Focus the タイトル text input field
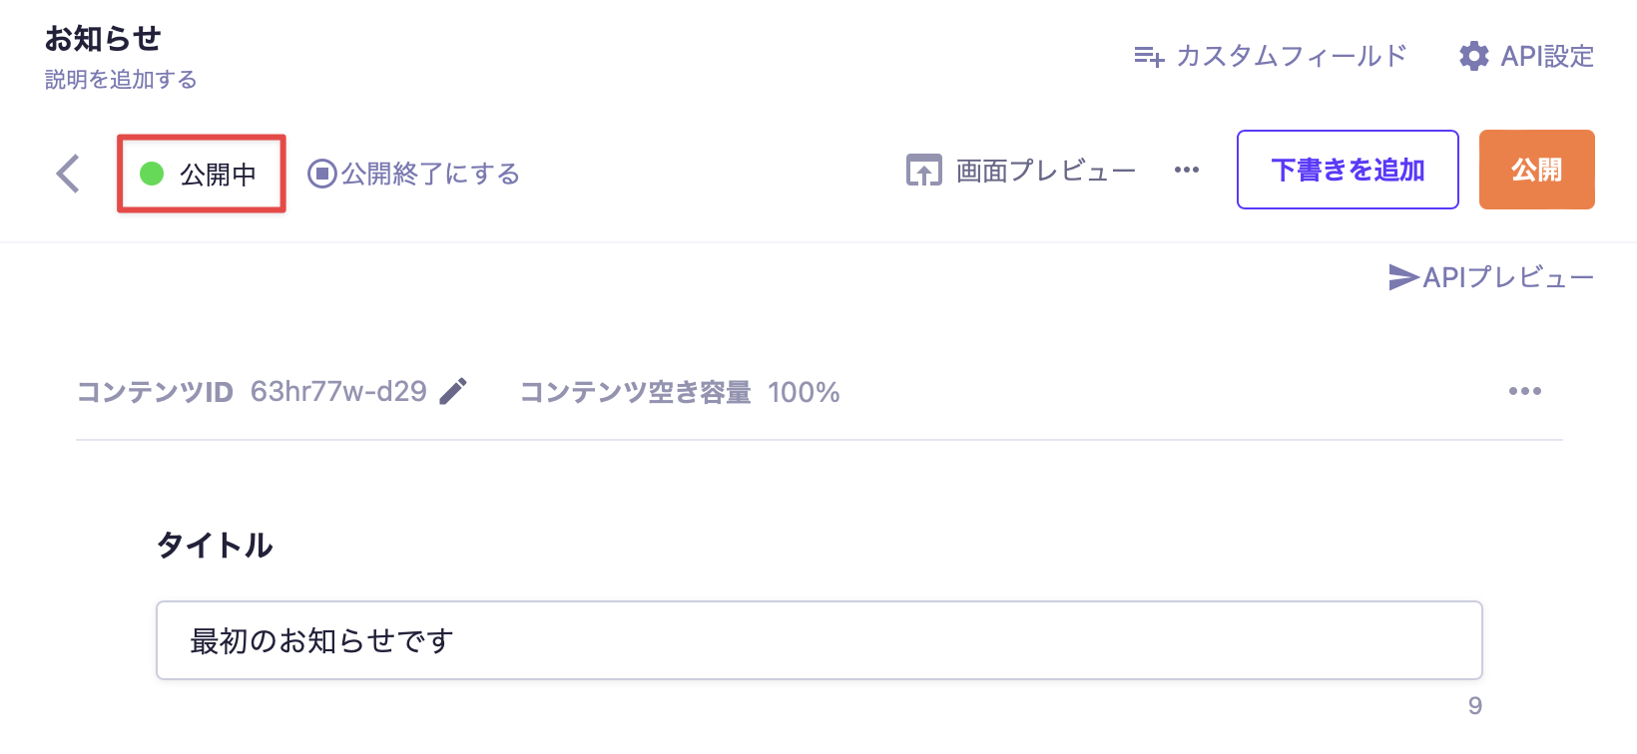The height and width of the screenshot is (754, 1637). click(818, 640)
